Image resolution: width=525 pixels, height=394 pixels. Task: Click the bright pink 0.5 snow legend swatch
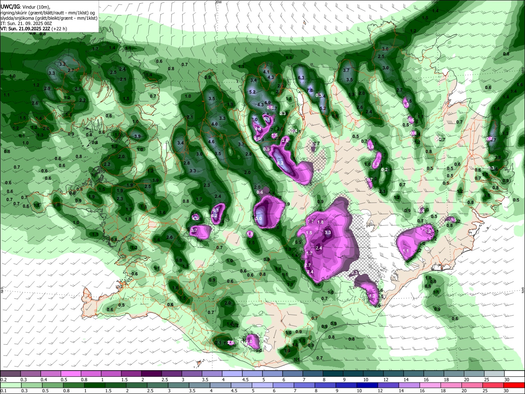tap(71, 373)
